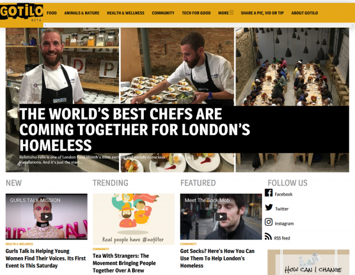Click the scrollbar right arrow under nav
The height and width of the screenshot is (275, 355).
click(x=353, y=25)
